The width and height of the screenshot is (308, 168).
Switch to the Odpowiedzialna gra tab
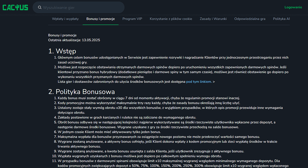tap(249, 19)
